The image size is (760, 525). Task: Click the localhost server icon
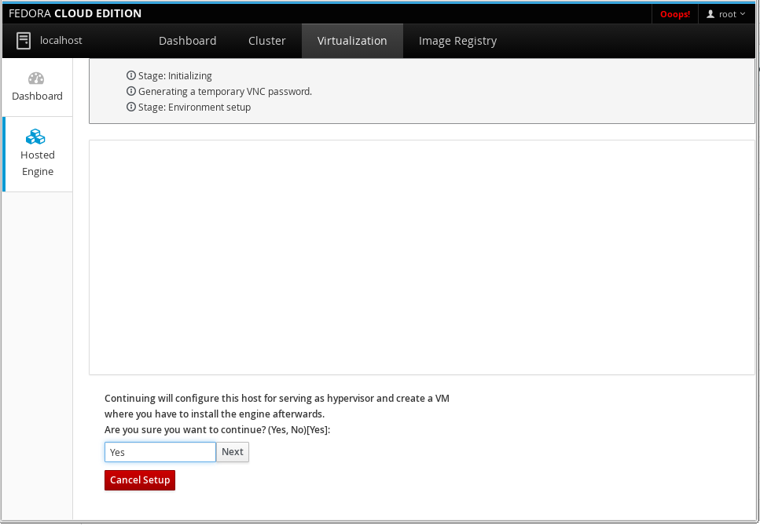coord(24,41)
